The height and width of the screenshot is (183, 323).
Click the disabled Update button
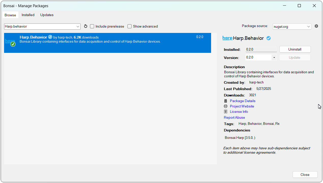tap(295, 57)
